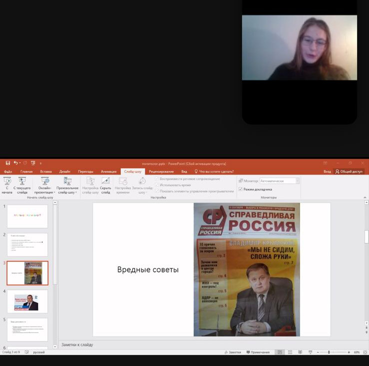Click 'русский' language indicator
The height and width of the screenshot is (366, 369).
pos(39,352)
